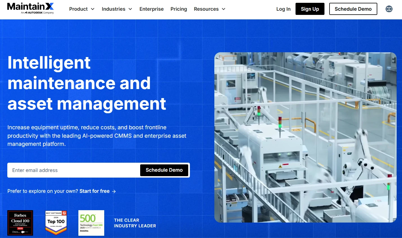Viewport: 402px width, 238px height.
Task: Click Schedule Demo beside the email field
Action: tap(164, 170)
